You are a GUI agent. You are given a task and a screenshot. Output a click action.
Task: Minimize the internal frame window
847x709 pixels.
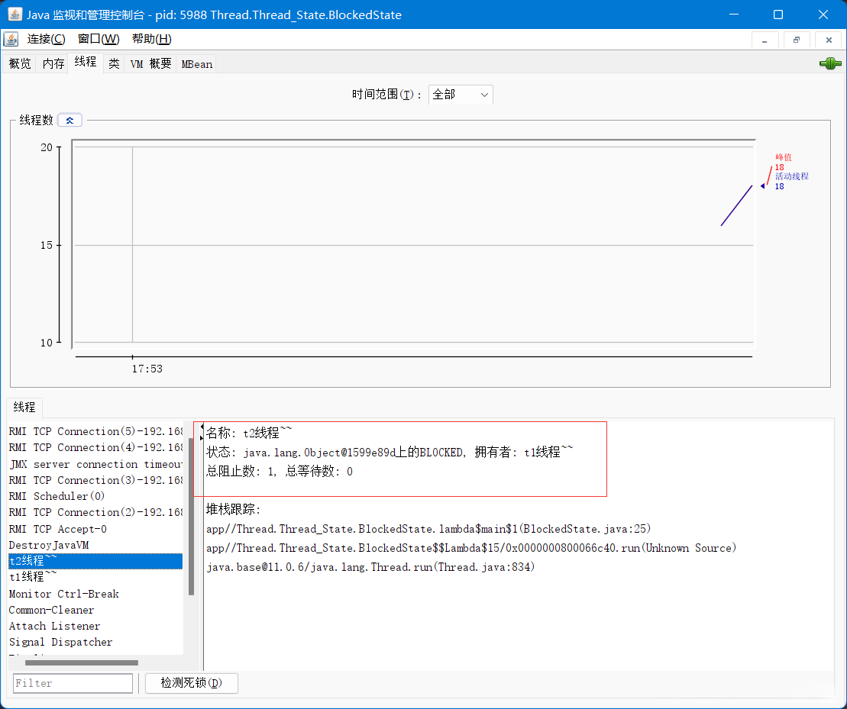[x=765, y=40]
